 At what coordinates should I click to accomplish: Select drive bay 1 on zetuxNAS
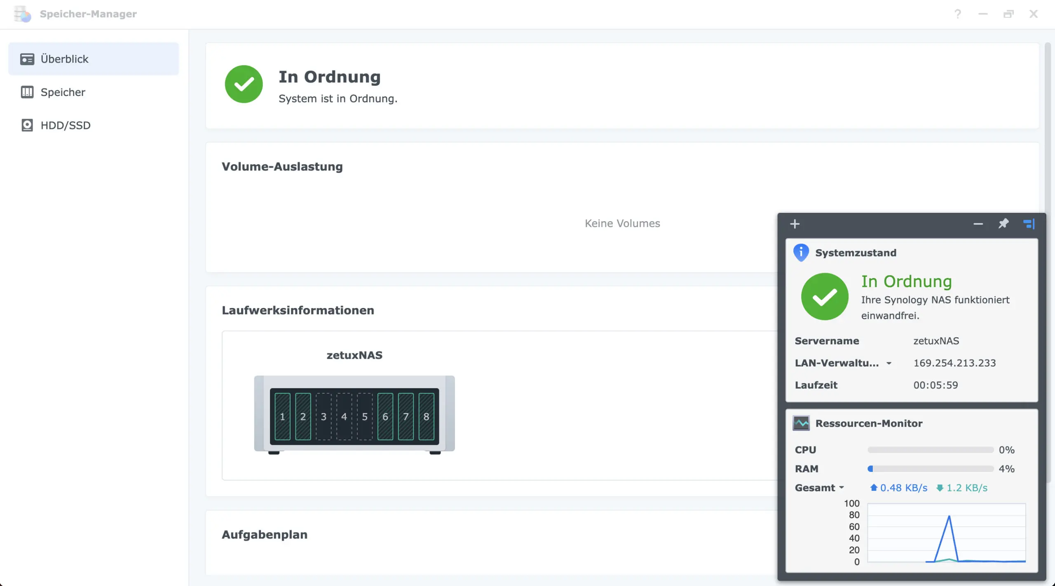tap(282, 416)
